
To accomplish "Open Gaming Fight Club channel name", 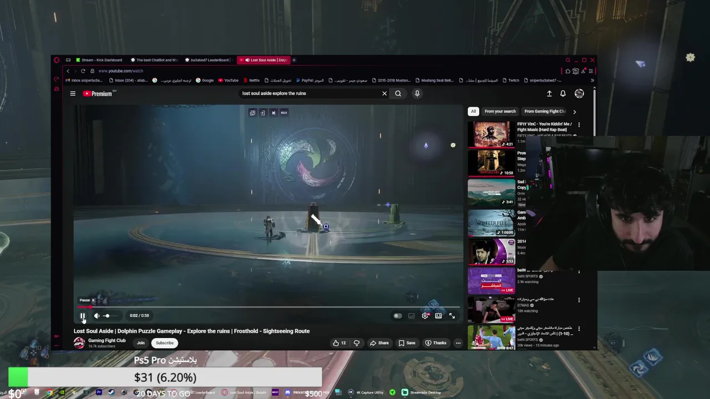I will [107, 341].
